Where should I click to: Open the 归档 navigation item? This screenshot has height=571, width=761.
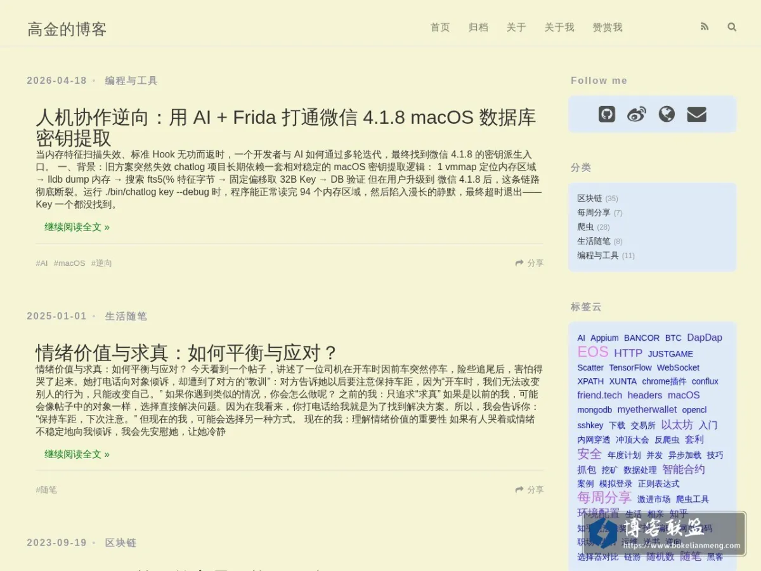click(478, 27)
